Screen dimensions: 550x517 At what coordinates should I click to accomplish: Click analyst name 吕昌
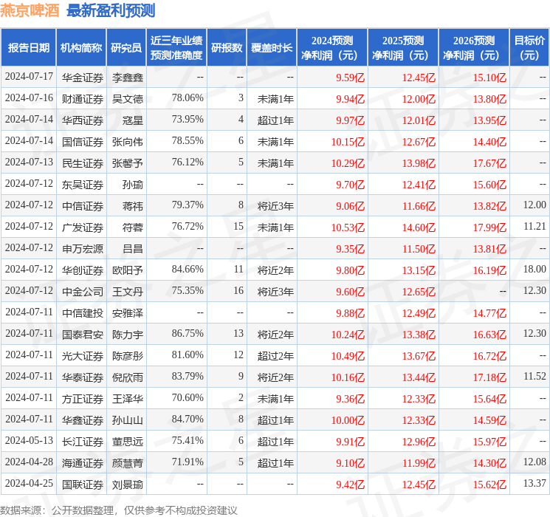click(133, 249)
